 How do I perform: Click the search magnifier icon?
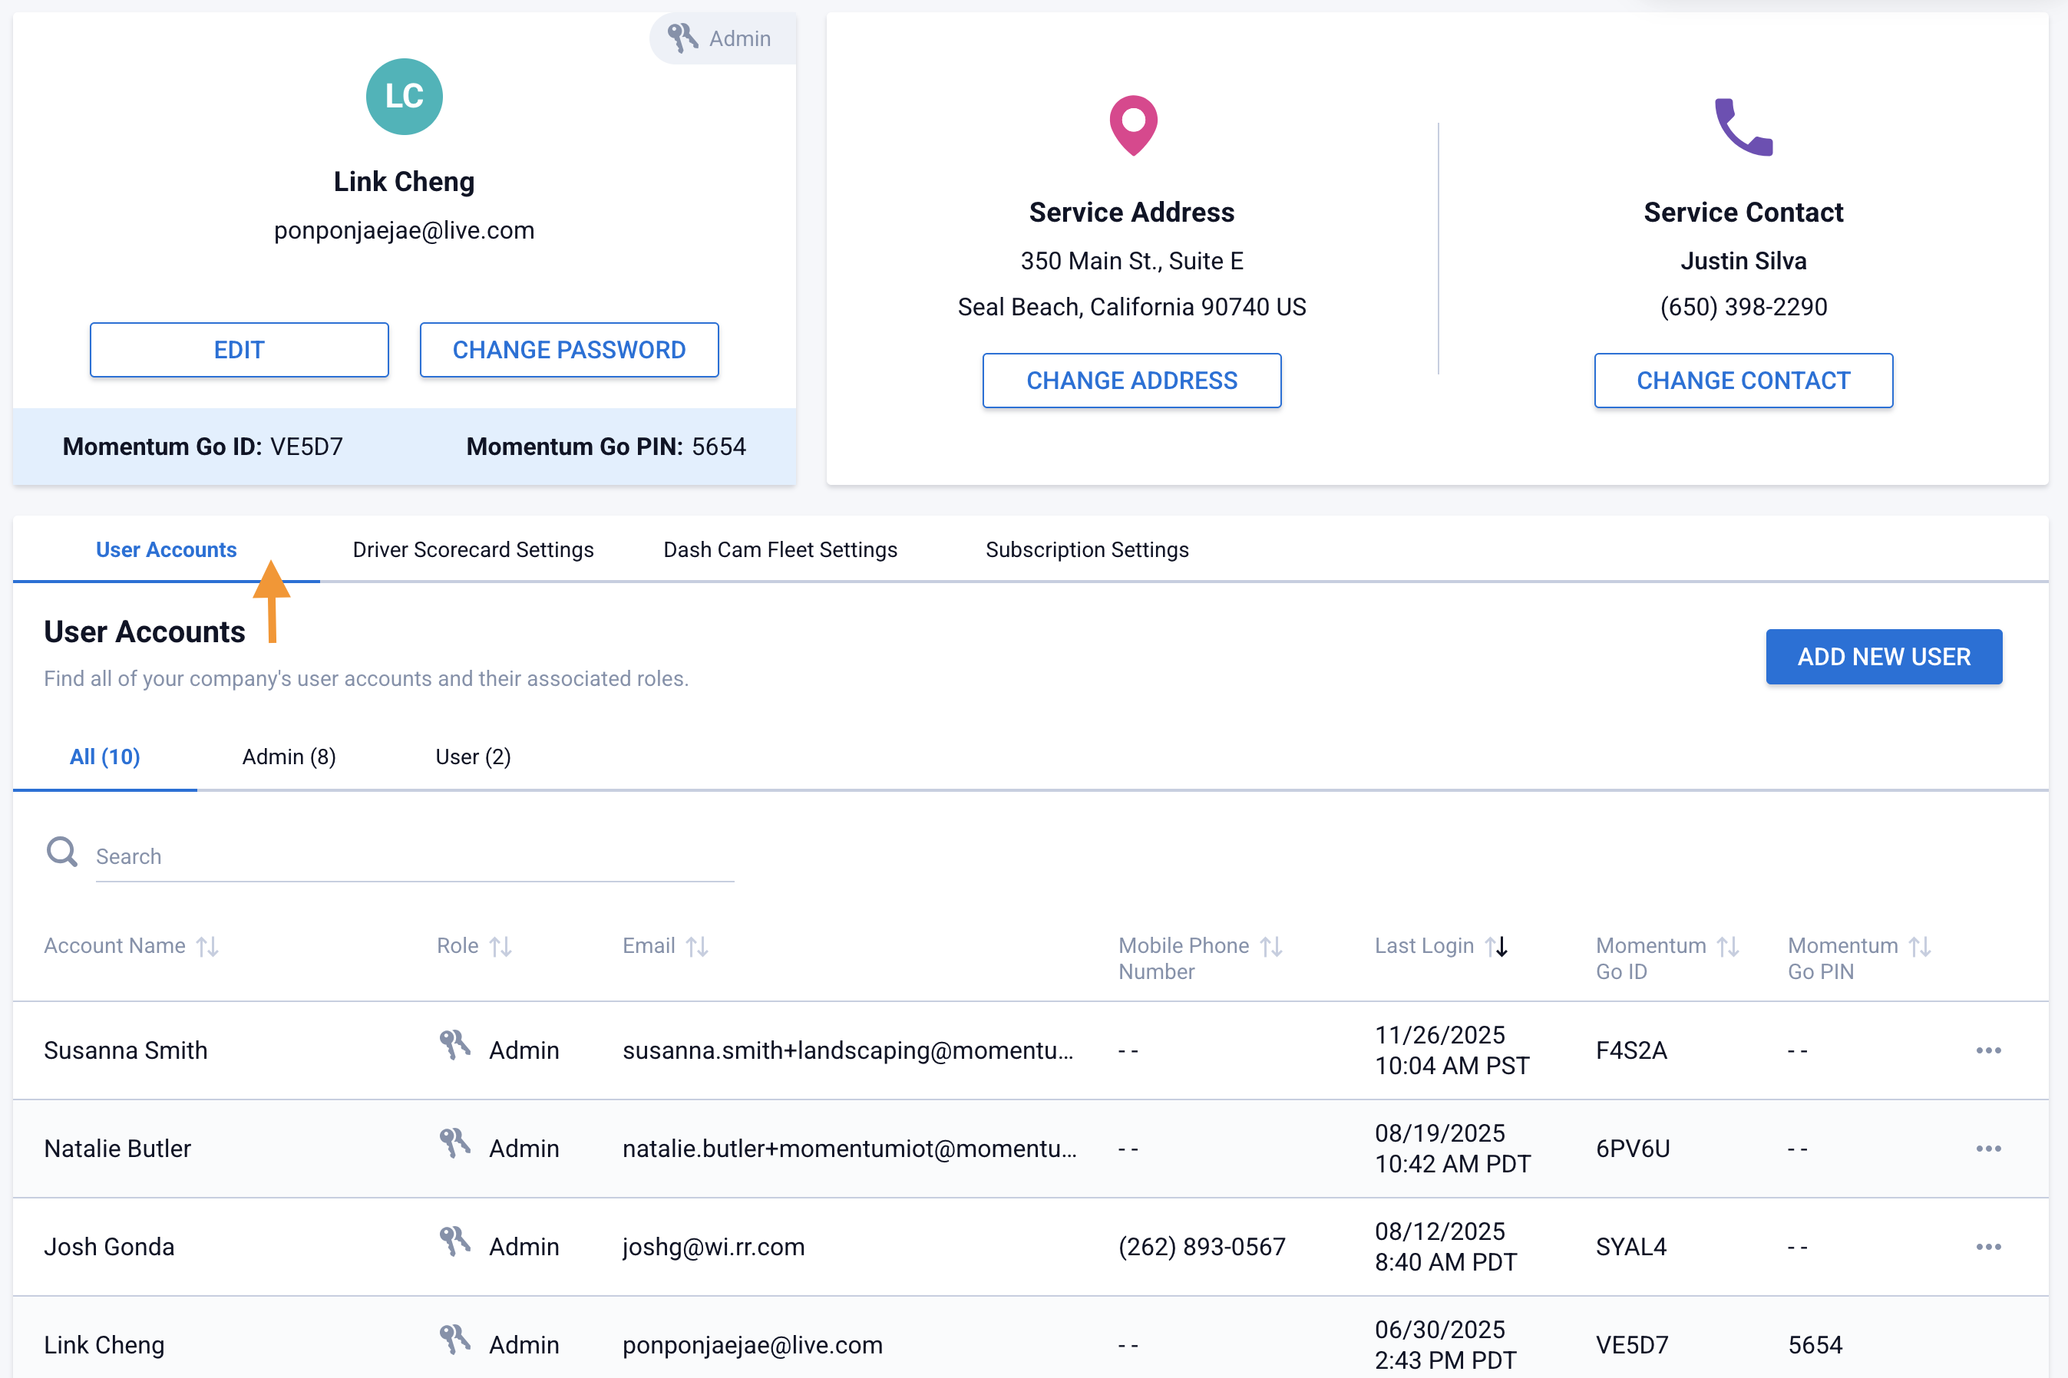click(61, 852)
